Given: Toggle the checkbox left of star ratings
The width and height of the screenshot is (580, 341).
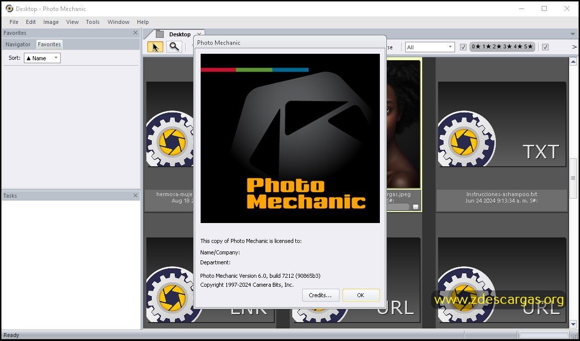Looking at the screenshot, I should [463, 47].
